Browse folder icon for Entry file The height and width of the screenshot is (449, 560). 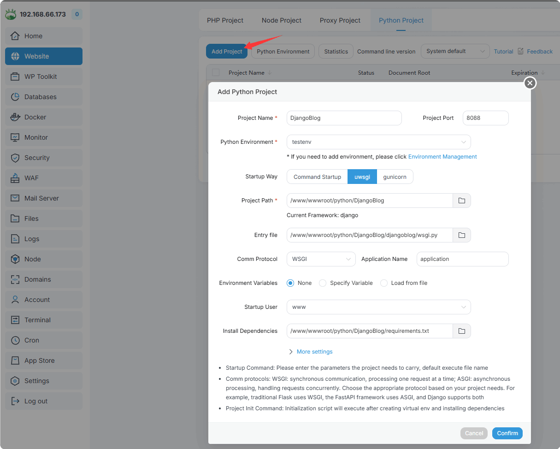click(x=461, y=235)
